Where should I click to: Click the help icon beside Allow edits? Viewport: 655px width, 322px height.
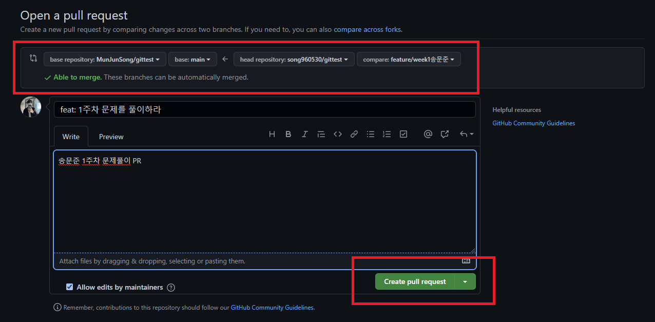[171, 288]
